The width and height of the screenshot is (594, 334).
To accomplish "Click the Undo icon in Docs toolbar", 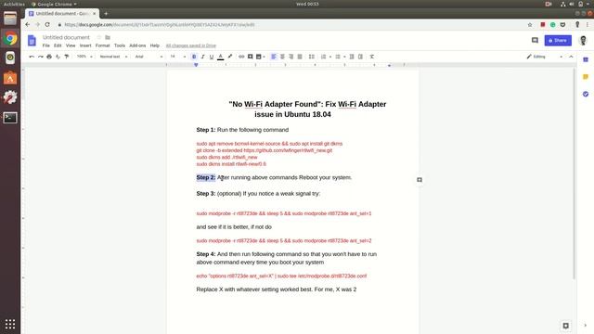I will (32, 57).
